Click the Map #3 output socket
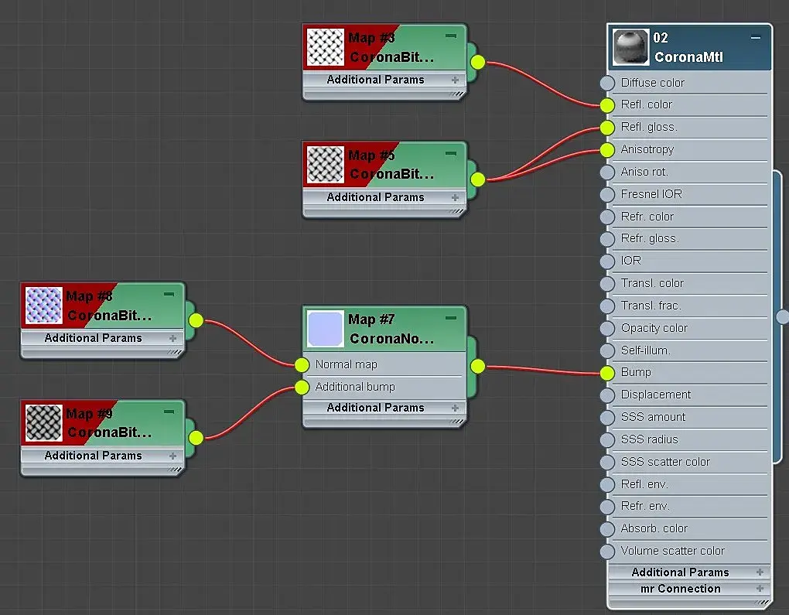This screenshot has width=789, height=615. coord(477,63)
